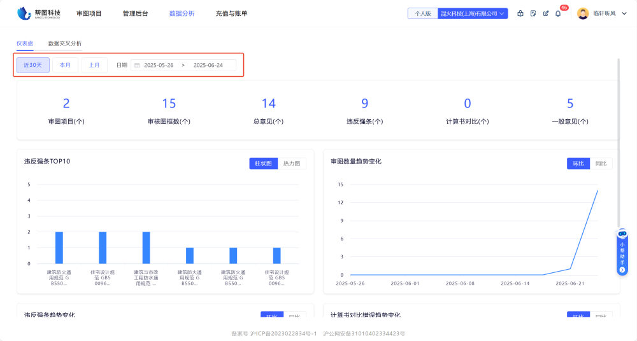Click the pencil edit icon in header
This screenshot has height=341, width=637.
(546, 13)
